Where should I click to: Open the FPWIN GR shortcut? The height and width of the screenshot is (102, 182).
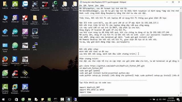click(x=15, y=19)
